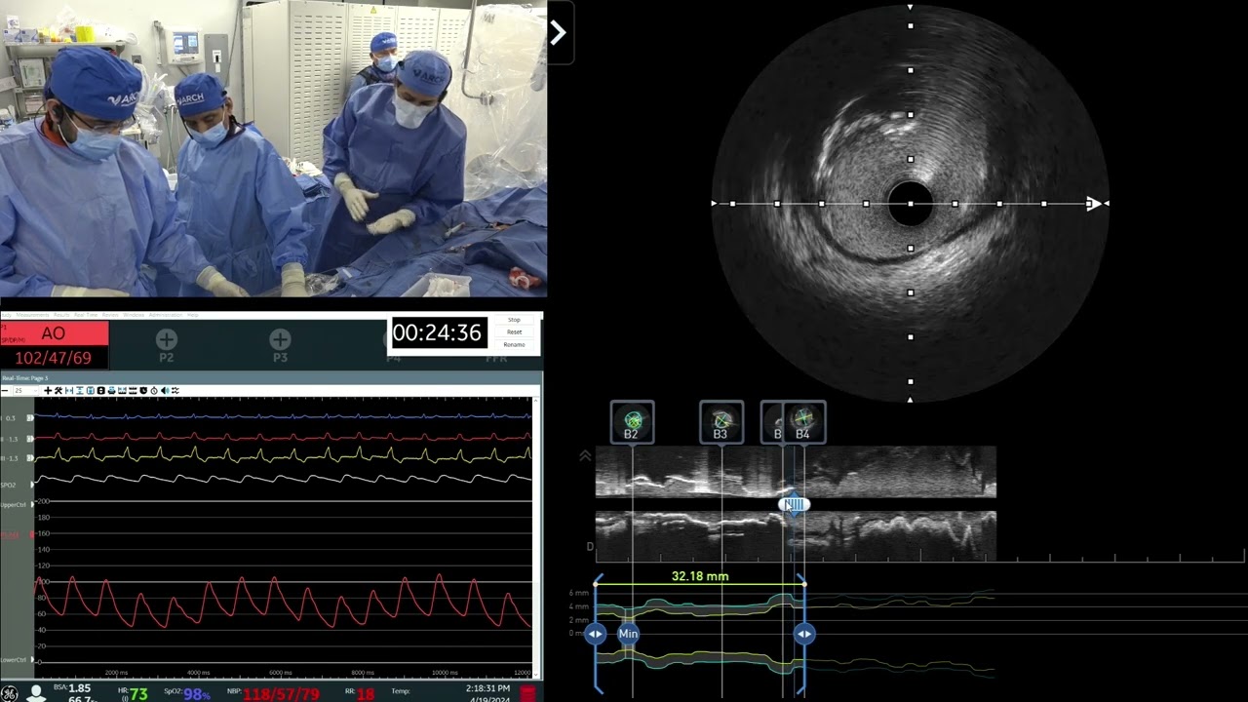Click the left segment boundary arrow handle
Viewport: 1248px width, 702px height.
tap(596, 634)
